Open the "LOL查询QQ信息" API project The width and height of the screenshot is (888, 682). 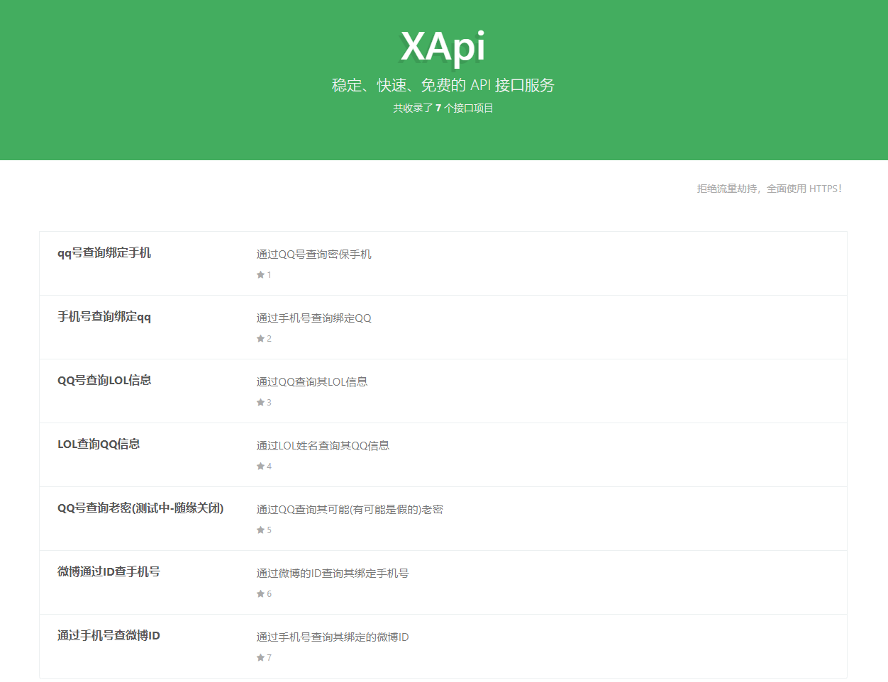click(x=99, y=445)
